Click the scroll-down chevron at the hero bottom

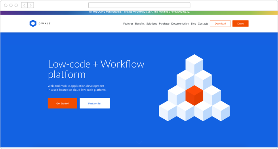click(139, 142)
